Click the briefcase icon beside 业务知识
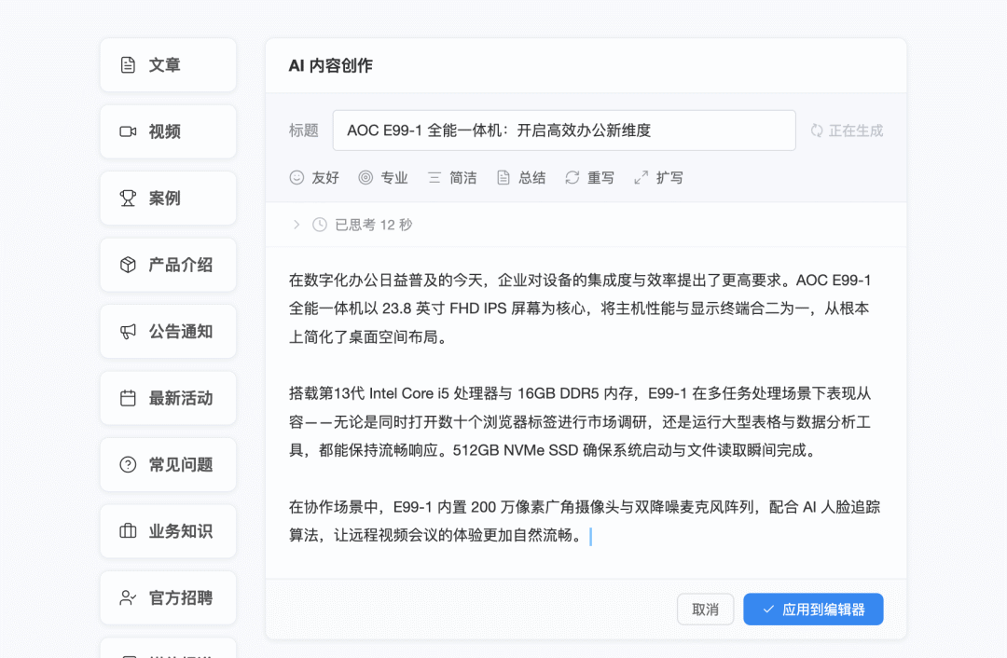 (128, 531)
